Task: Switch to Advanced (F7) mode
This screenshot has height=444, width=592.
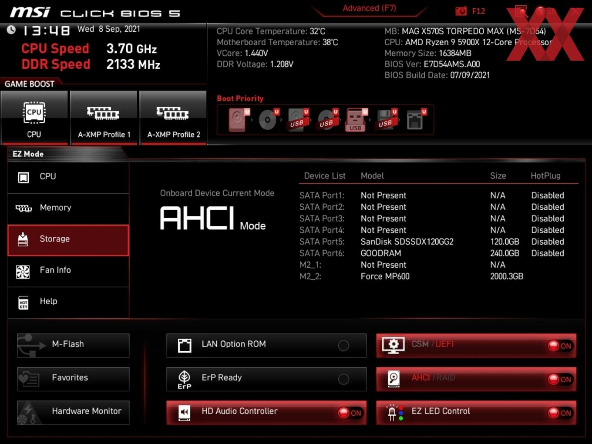Action: pyautogui.click(x=369, y=8)
